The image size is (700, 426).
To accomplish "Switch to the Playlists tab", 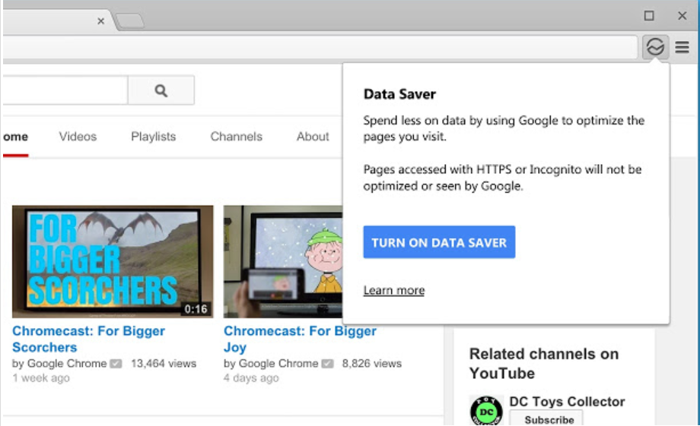I will pos(154,137).
